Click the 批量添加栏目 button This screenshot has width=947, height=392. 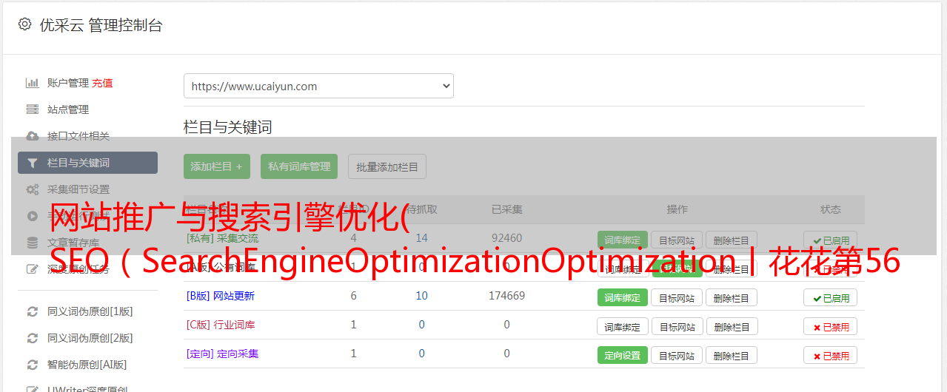(387, 166)
